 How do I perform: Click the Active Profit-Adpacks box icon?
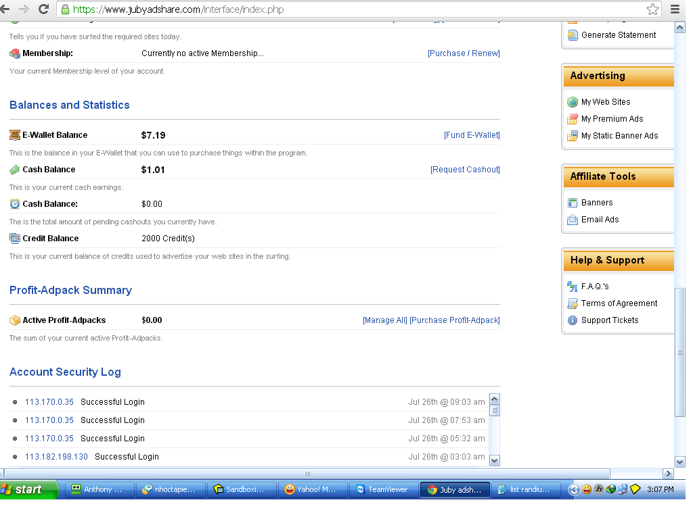[x=15, y=320]
